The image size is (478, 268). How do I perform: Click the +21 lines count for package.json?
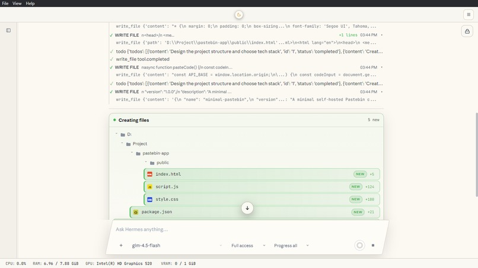click(x=371, y=212)
